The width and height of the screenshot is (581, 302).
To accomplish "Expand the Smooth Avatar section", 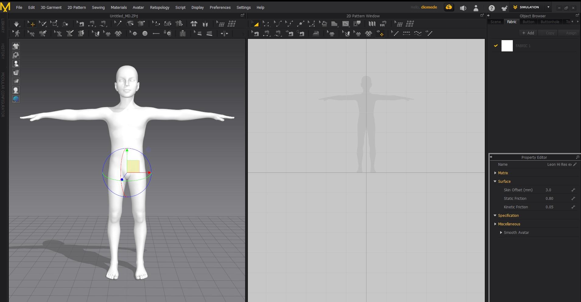I will click(x=501, y=232).
